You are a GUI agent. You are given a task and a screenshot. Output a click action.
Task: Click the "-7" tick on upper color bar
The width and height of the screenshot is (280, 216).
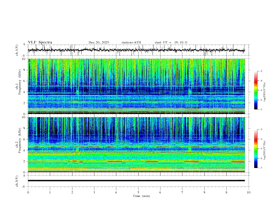point(261,109)
